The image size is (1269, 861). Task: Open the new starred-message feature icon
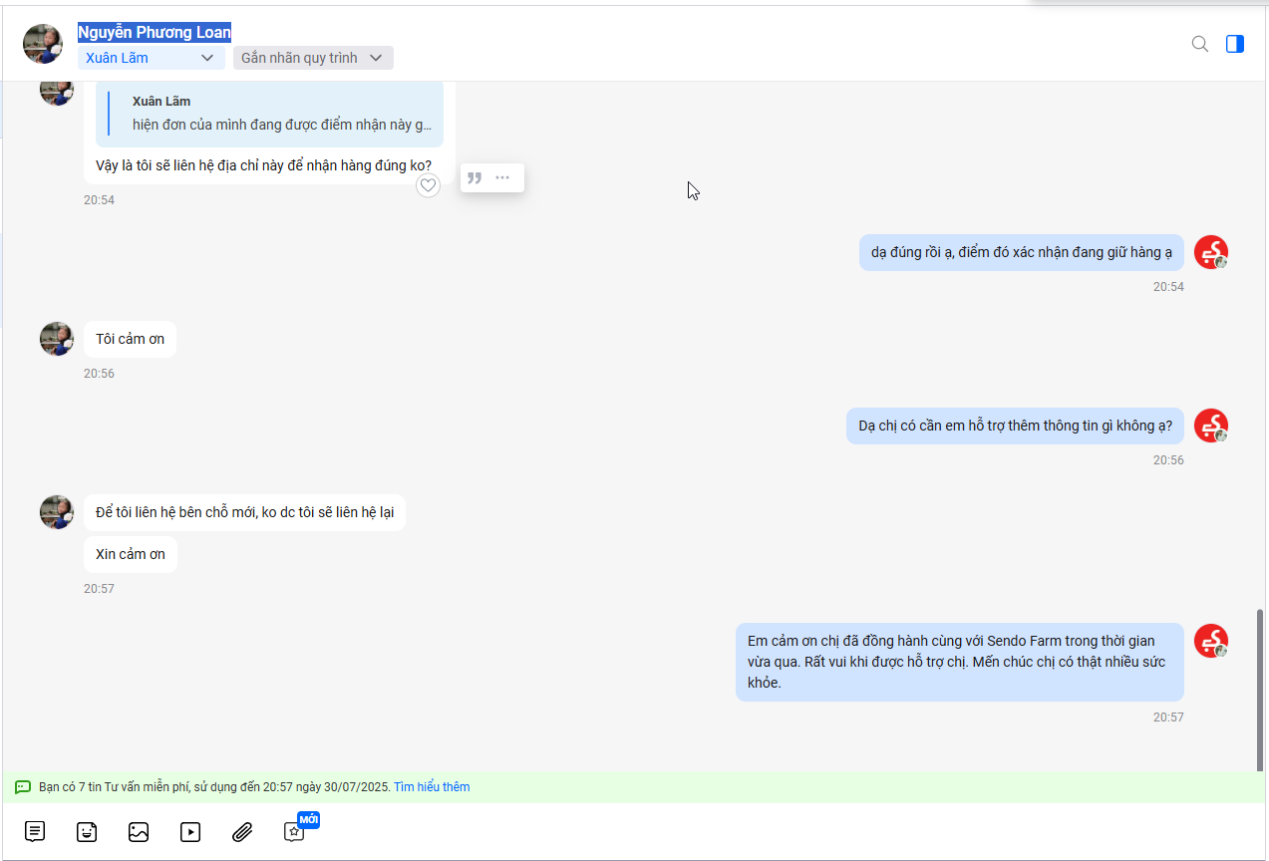tap(295, 831)
